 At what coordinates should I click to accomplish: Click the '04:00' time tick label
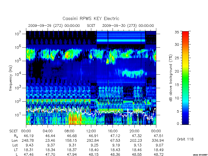point(48,131)
